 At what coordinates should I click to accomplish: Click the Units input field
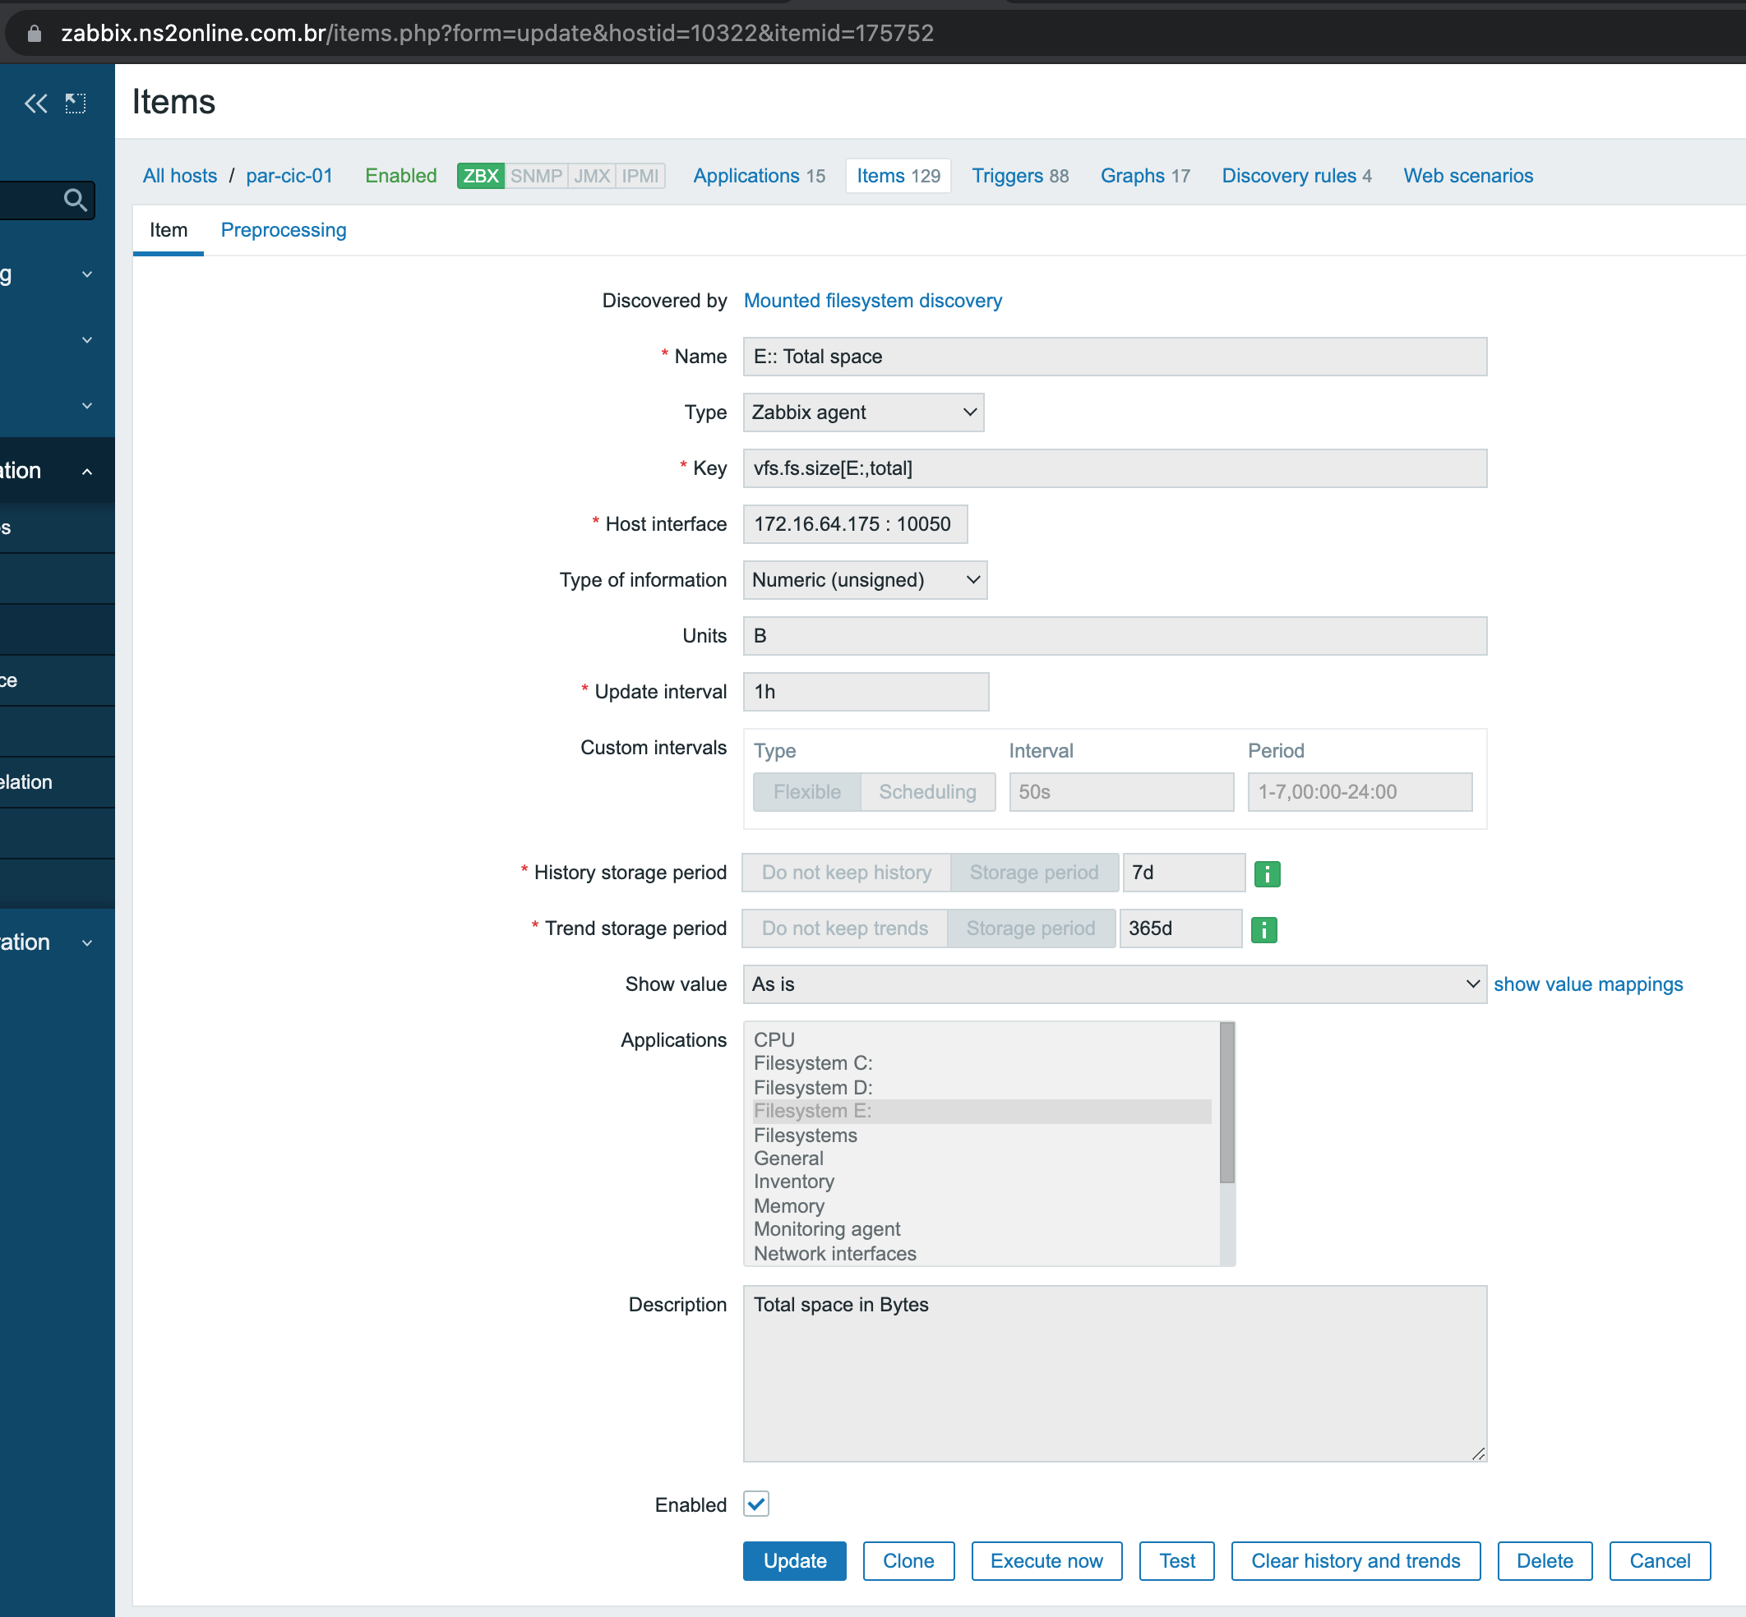pyautogui.click(x=1114, y=636)
